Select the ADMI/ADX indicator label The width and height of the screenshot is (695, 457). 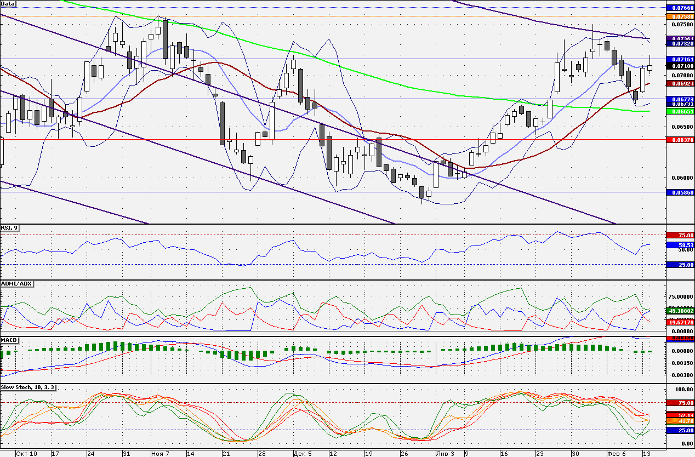click(x=17, y=283)
